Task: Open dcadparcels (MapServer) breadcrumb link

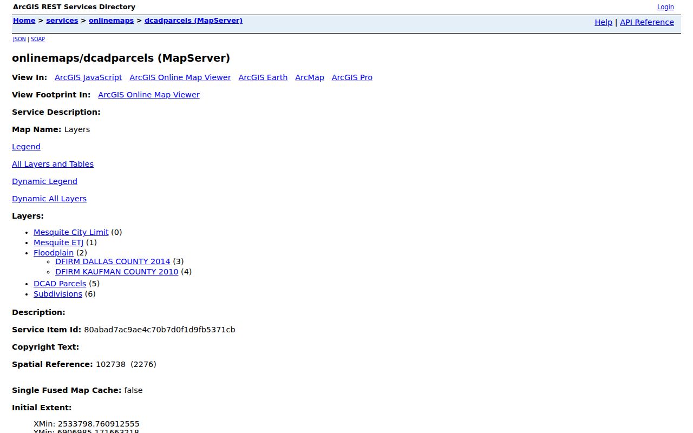Action: (x=193, y=21)
